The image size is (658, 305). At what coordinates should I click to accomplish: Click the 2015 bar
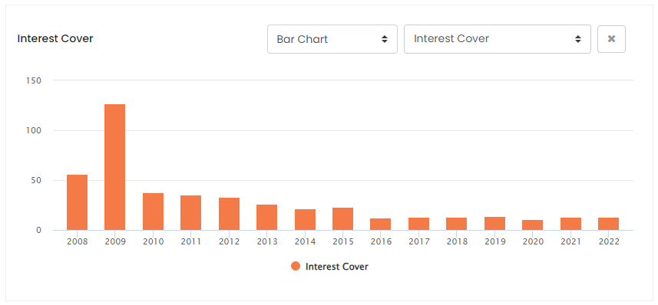[x=343, y=218]
